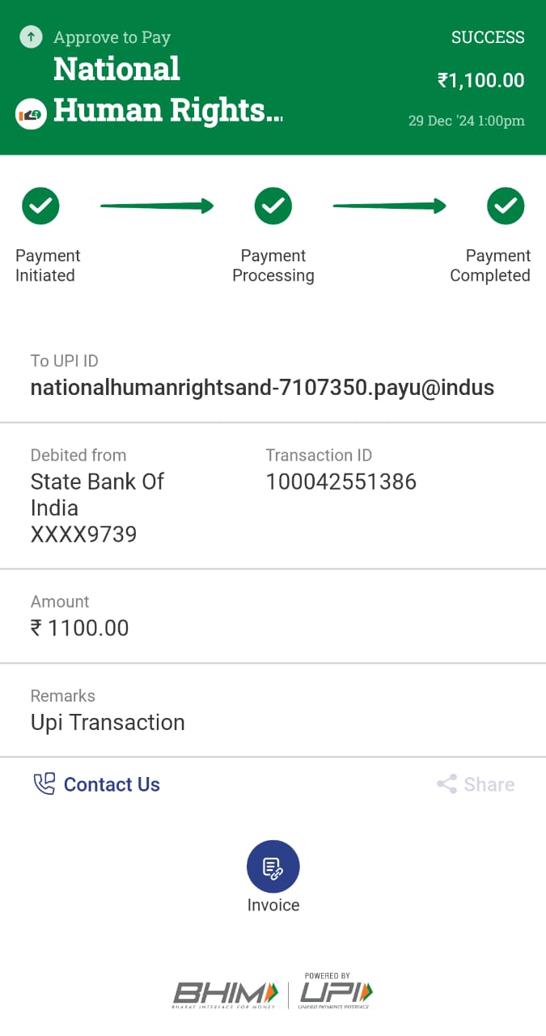546x1036 pixels.
Task: Click the merchant logo beside Human Rights
Action: [x=31, y=113]
